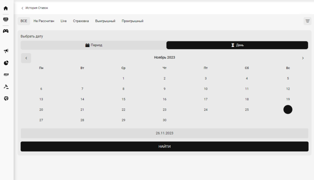The width and height of the screenshot is (314, 180).
Task: Pick November 3 in calendar
Action: pyautogui.click(x=206, y=78)
